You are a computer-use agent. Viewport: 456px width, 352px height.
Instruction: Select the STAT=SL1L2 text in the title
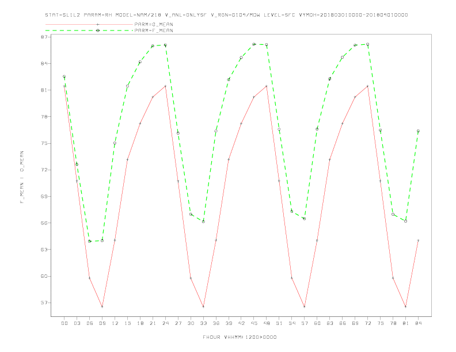click(63, 15)
